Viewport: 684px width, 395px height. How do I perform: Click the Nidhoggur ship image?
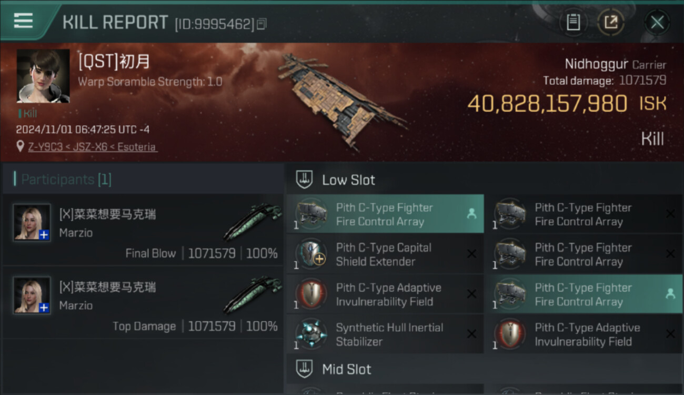tap(339, 97)
